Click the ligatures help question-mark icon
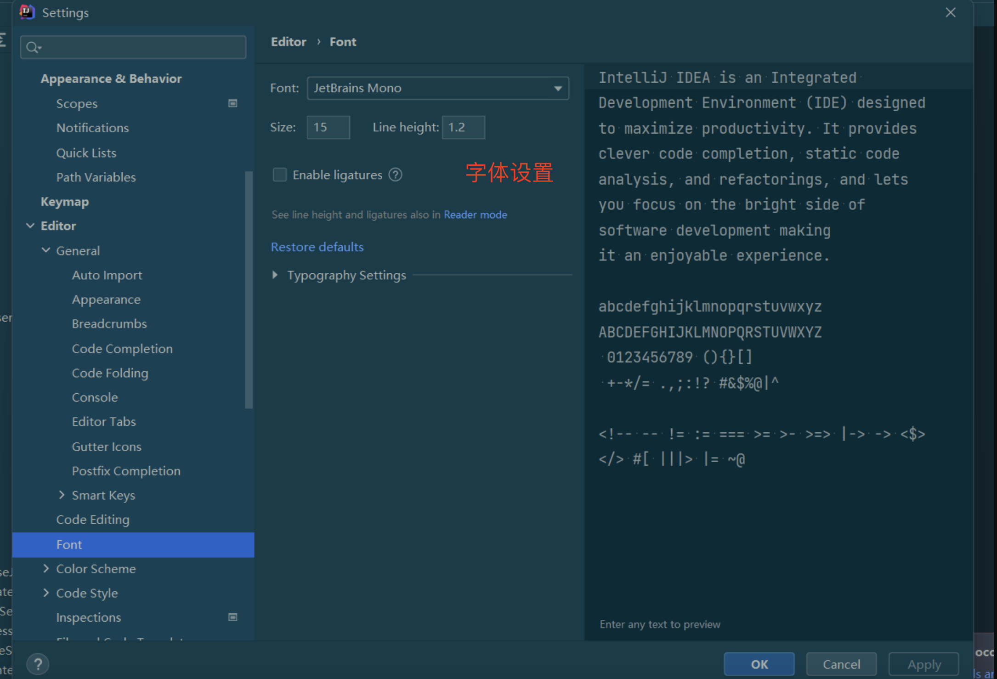The height and width of the screenshot is (679, 997). click(395, 175)
